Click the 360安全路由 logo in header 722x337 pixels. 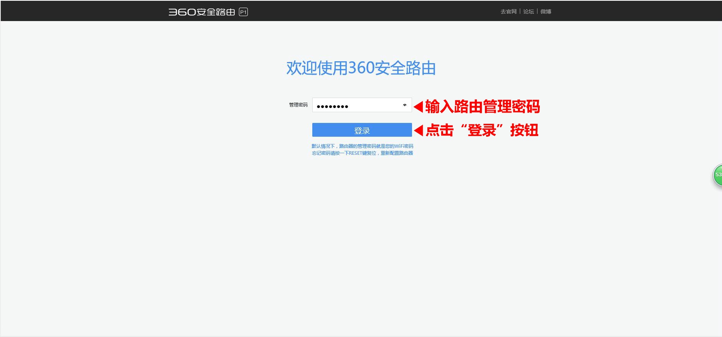tap(202, 12)
